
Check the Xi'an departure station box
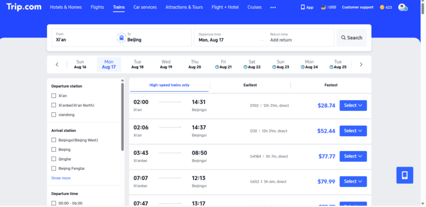(53, 96)
